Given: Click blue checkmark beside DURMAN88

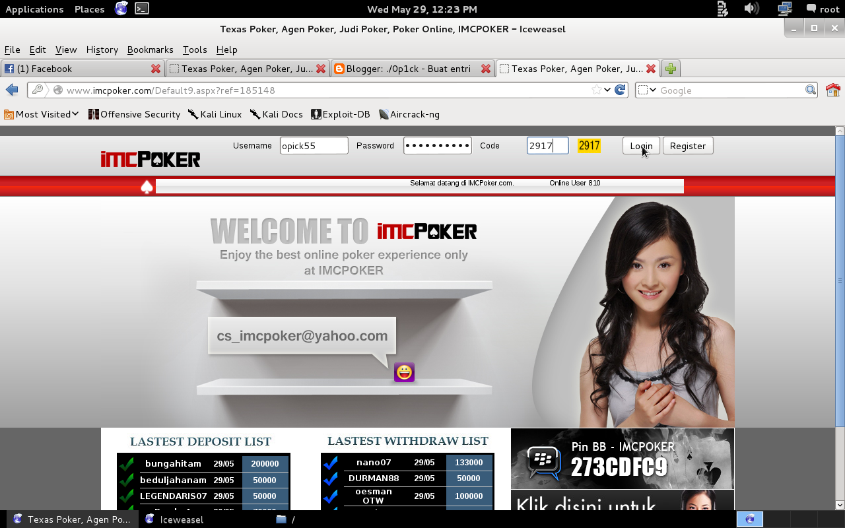Looking at the screenshot, I should (x=331, y=478).
